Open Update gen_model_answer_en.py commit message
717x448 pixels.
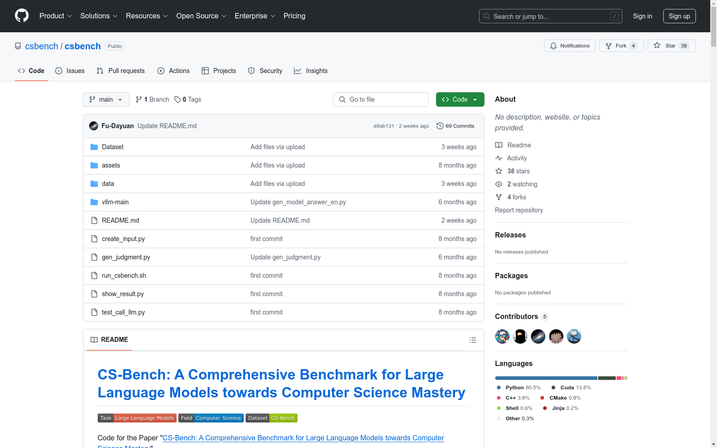[298, 202]
